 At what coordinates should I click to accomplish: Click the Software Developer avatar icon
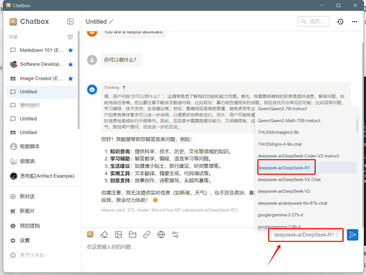coord(13,64)
